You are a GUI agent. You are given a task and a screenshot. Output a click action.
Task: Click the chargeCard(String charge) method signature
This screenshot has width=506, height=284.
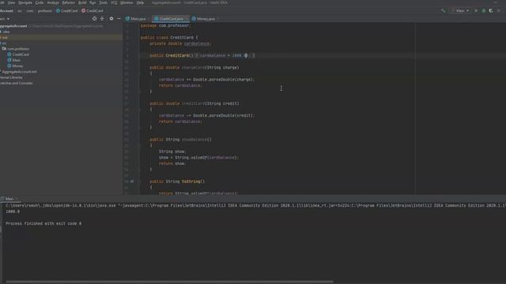pos(194,68)
